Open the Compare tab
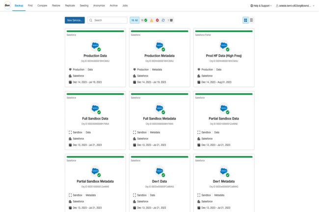This screenshot has width=319, height=212. 42,6
